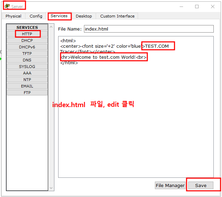Open the EMAIL service
This screenshot has height=197, width=222.
(27, 86)
